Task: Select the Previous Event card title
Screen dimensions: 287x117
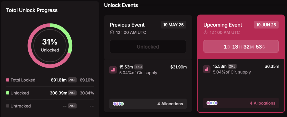Action: (x=127, y=25)
